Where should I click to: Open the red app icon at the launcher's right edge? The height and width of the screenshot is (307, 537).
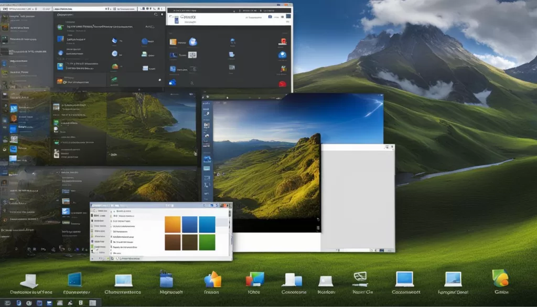point(283,41)
